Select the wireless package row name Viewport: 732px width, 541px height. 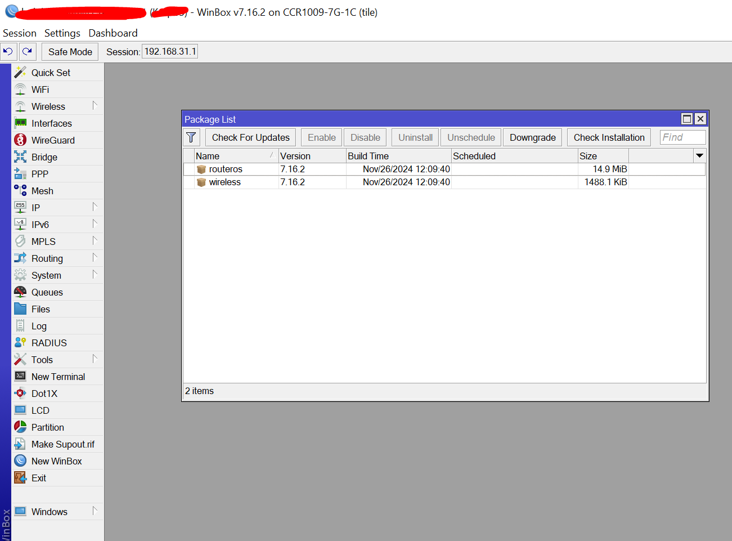(x=225, y=182)
